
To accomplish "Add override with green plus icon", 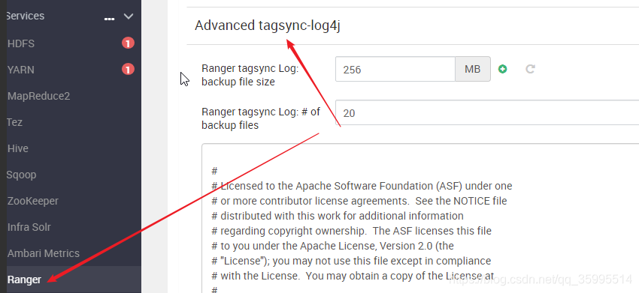I will [x=502, y=69].
